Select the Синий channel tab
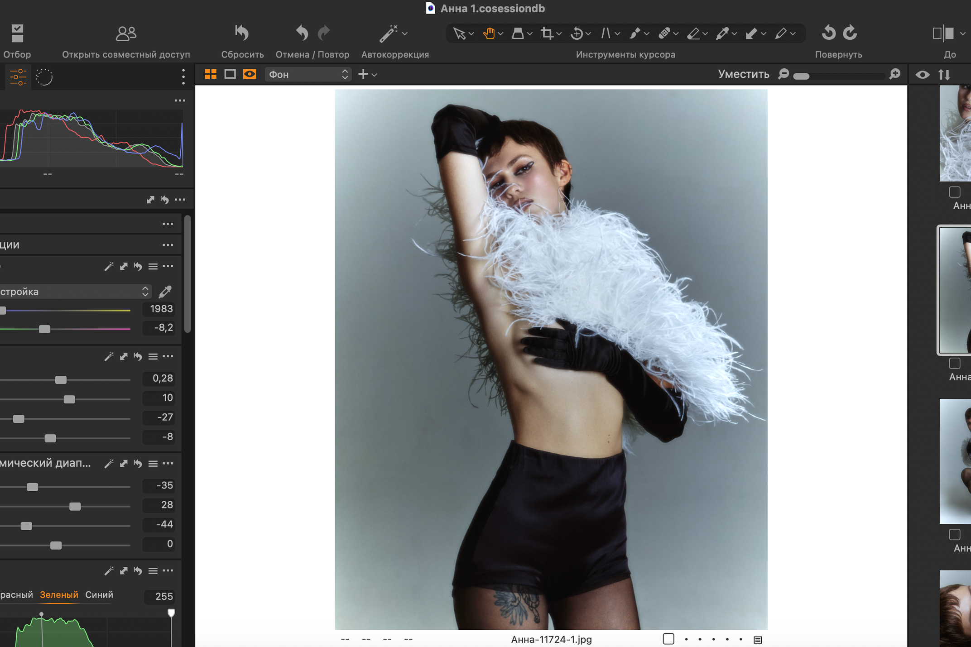Viewport: 971px width, 647px height. (x=99, y=594)
